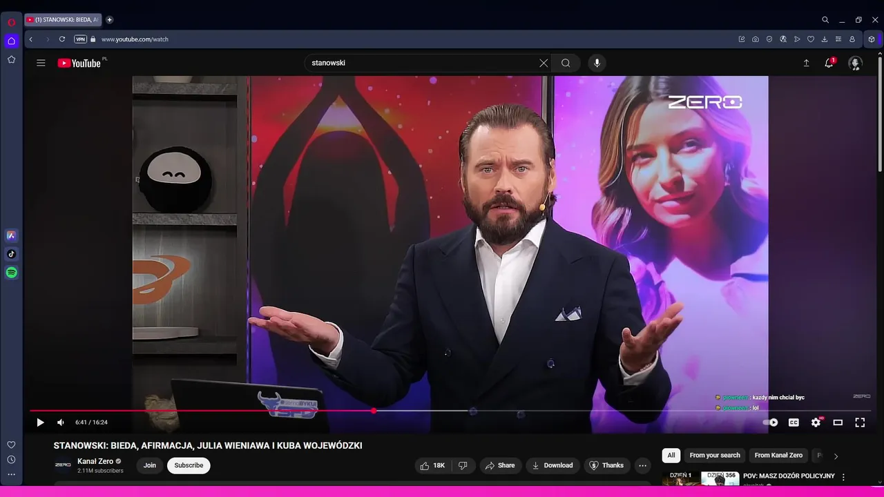This screenshot has width=884, height=497.
Task: Show next chips with right arrow
Action: (836, 456)
